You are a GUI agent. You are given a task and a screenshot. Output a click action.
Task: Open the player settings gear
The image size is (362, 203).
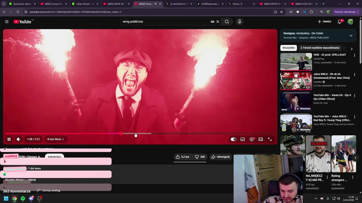252,139
